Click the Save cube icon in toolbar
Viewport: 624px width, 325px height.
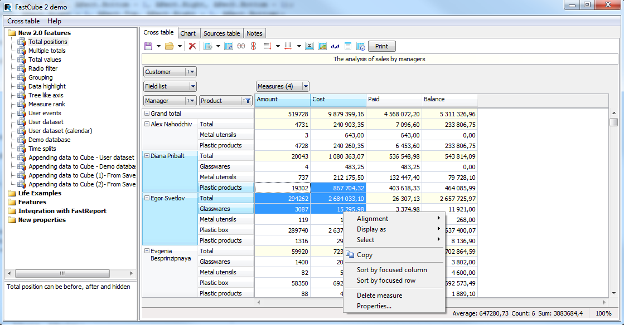pyautogui.click(x=148, y=46)
